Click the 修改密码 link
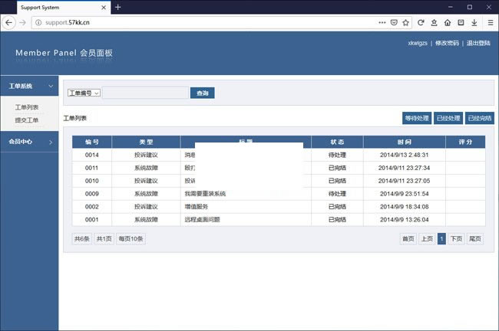This screenshot has width=499, height=331. [x=447, y=43]
